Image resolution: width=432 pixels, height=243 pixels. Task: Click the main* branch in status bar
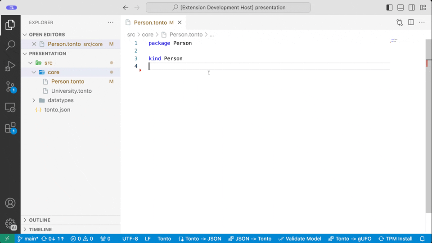pos(28,238)
